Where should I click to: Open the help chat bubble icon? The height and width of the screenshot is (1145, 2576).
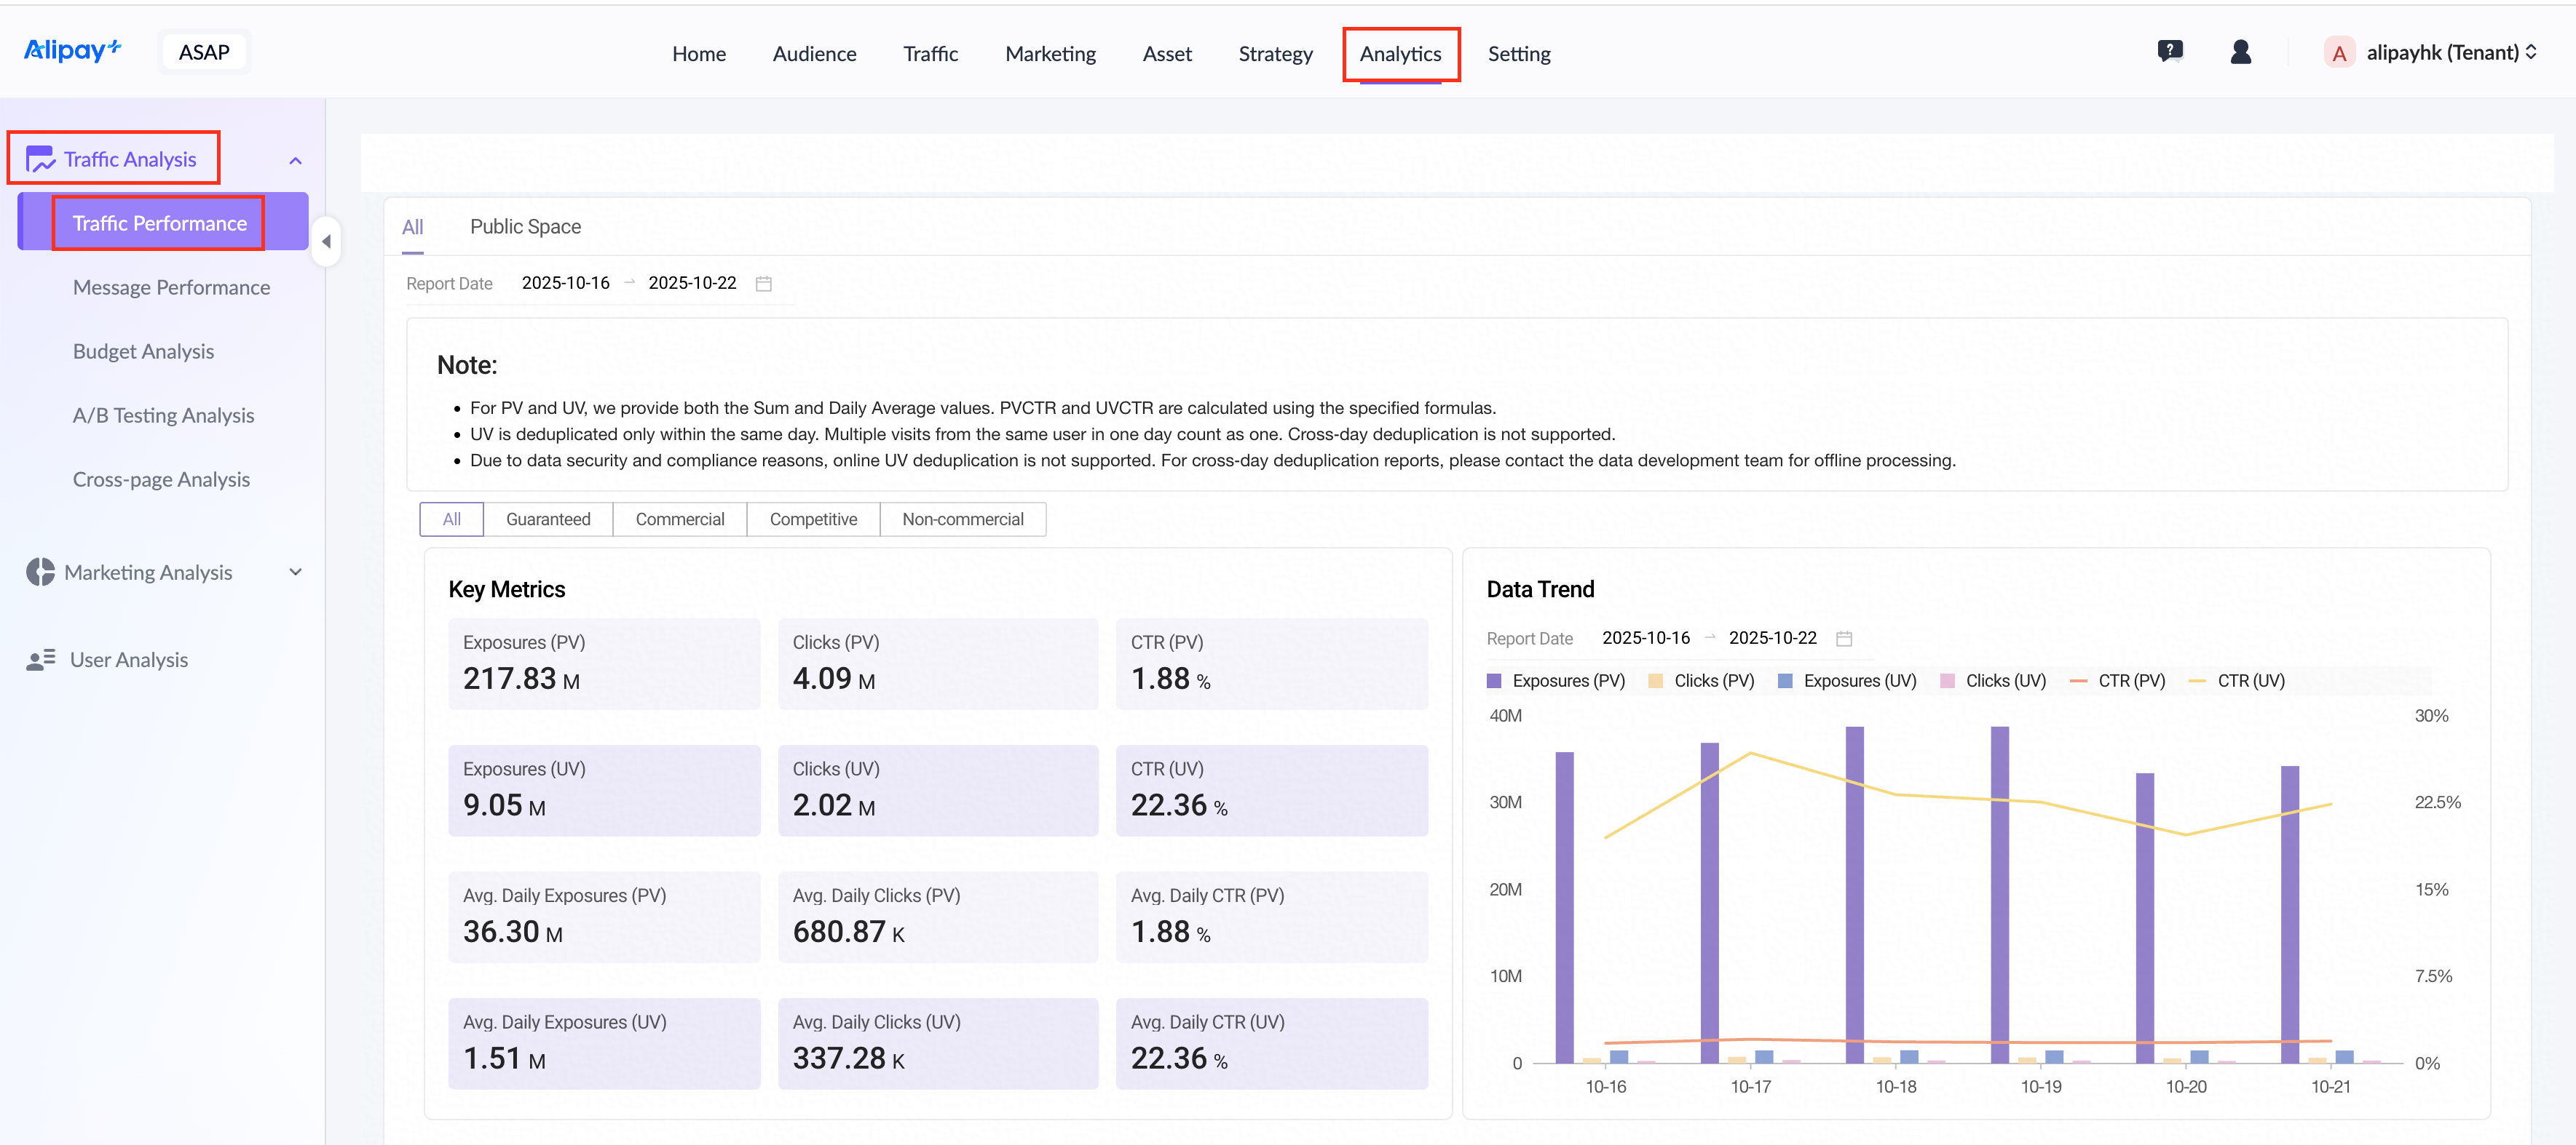(x=2169, y=51)
